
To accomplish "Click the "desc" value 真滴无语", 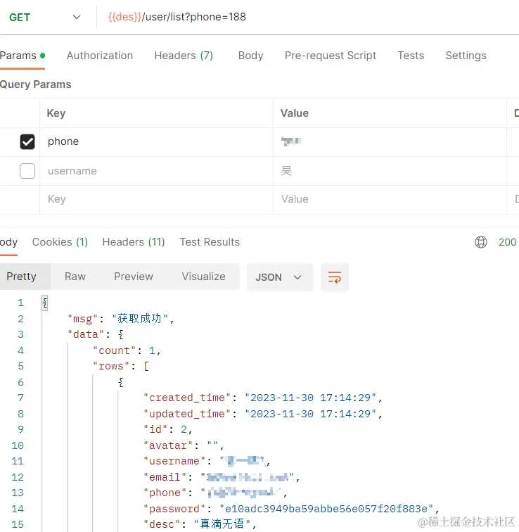I will pyautogui.click(x=222, y=524).
